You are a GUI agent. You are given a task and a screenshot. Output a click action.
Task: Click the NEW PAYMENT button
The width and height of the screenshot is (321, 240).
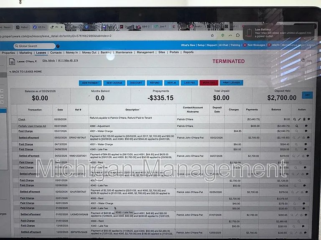click(x=90, y=83)
